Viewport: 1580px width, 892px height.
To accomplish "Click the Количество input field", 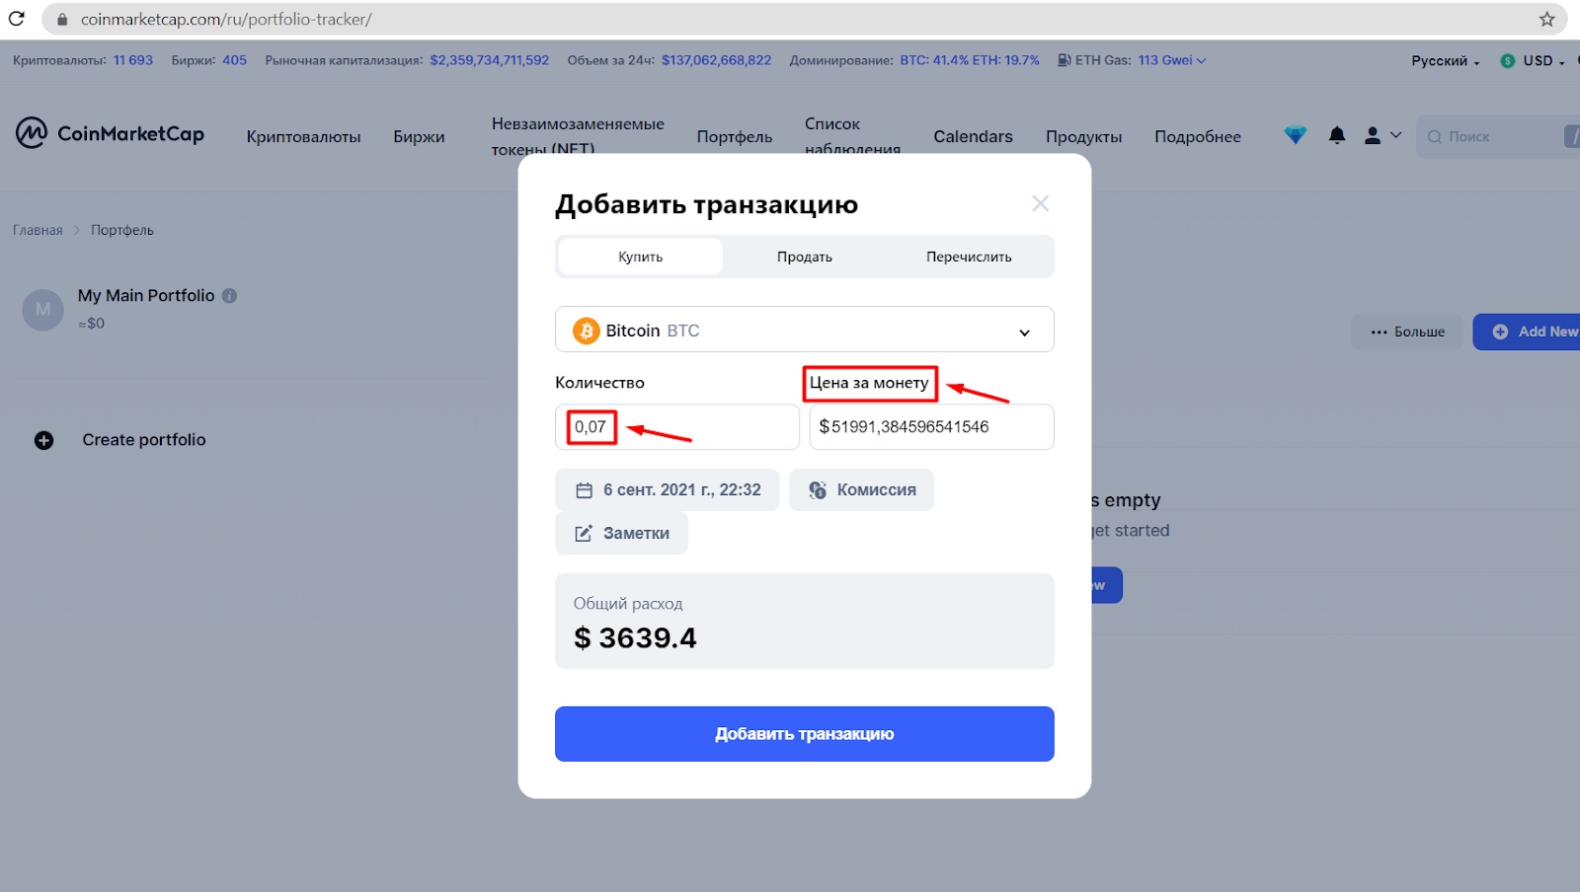I will click(x=676, y=426).
